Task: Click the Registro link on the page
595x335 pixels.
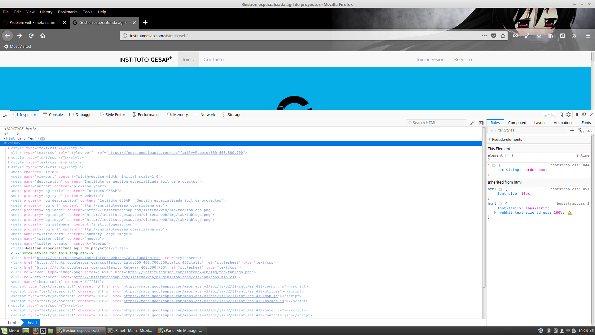Action: (463, 59)
